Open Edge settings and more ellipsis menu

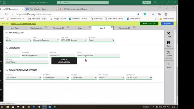coord(172,14)
